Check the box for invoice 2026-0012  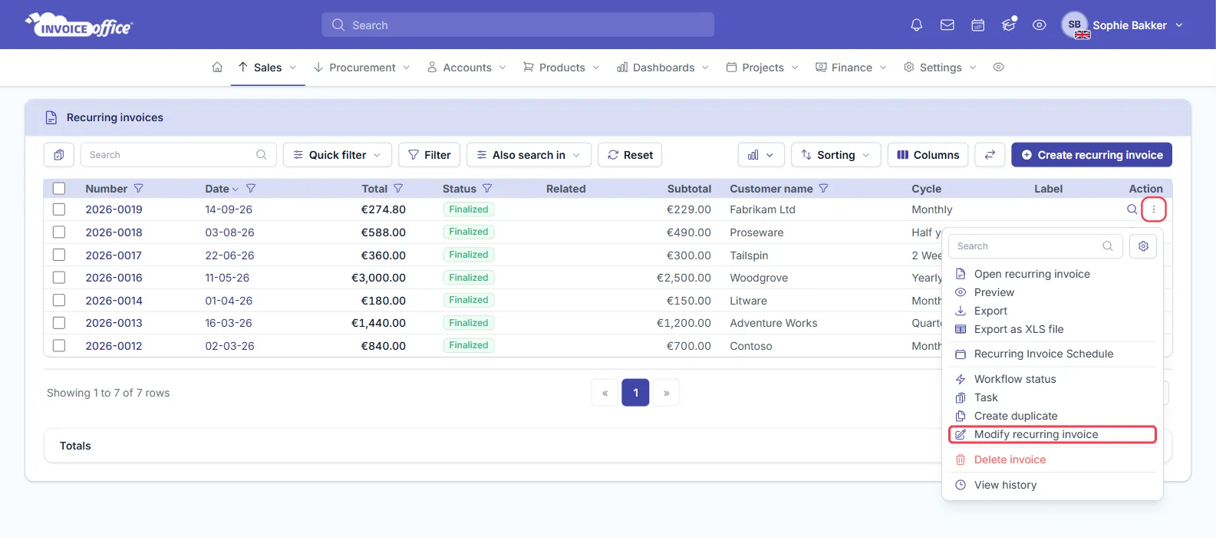point(59,346)
